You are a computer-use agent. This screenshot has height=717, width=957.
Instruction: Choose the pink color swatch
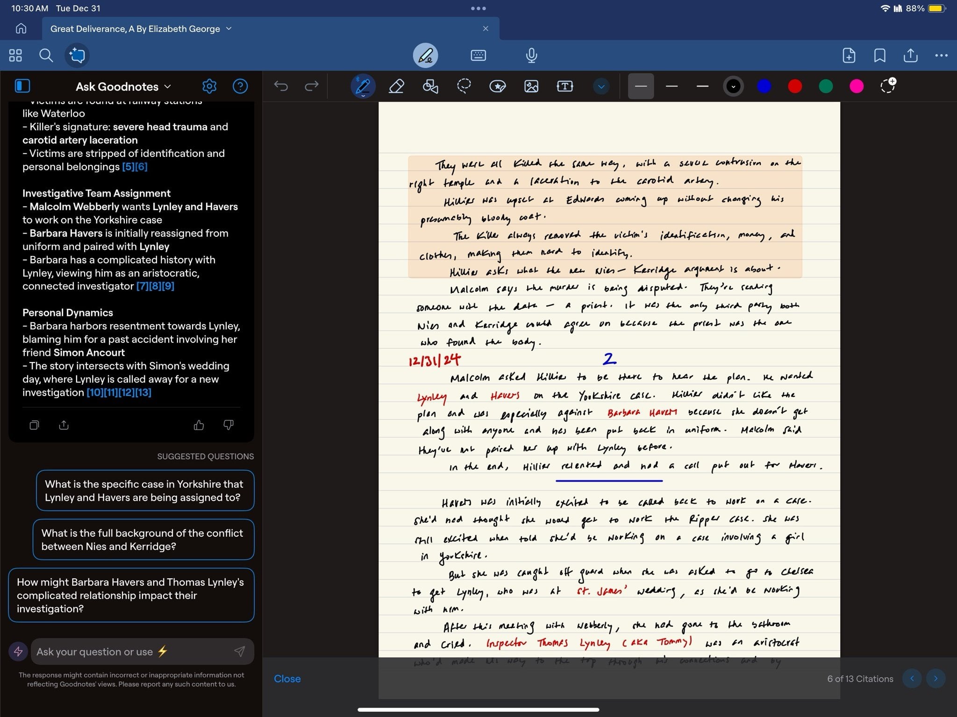point(857,86)
